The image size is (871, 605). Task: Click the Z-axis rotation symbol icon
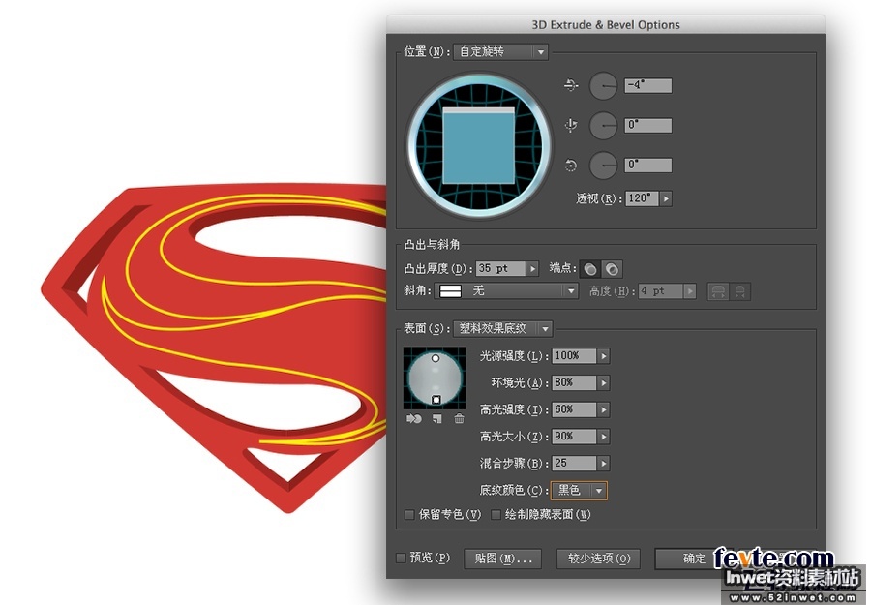(570, 166)
